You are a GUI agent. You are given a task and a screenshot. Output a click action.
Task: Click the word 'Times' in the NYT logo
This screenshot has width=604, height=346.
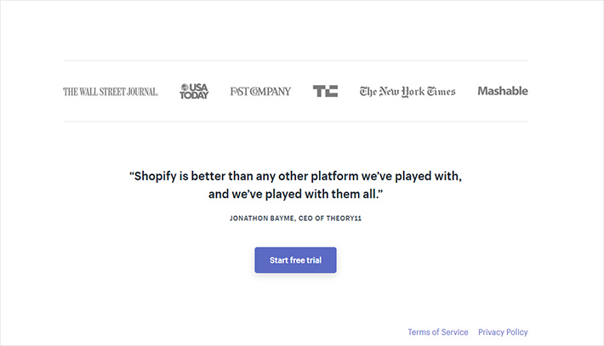click(442, 92)
